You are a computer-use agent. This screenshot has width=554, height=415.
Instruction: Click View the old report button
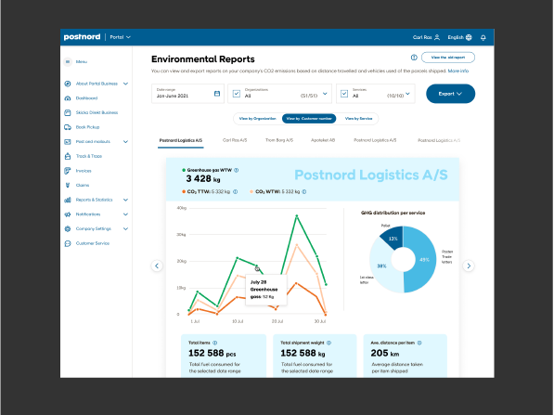click(448, 58)
